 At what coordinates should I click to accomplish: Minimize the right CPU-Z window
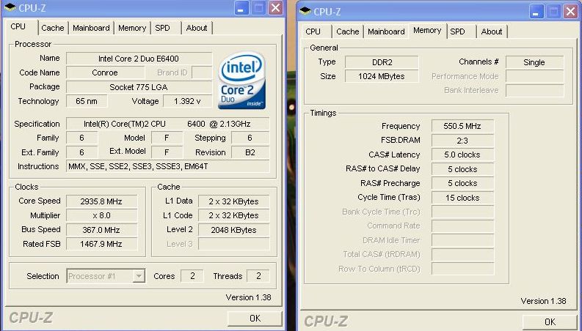click(536, 12)
